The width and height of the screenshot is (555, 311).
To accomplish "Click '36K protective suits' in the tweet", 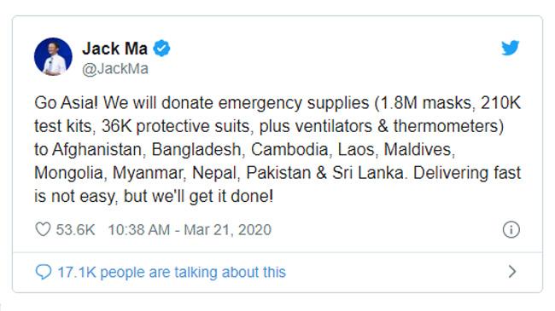I will [178, 126].
